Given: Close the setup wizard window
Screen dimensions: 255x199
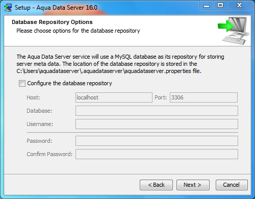Looking at the screenshot, I should pyautogui.click(x=239, y=6).
